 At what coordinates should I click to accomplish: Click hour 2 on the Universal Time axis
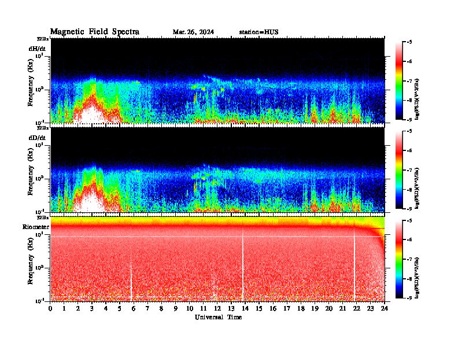coord(78,308)
